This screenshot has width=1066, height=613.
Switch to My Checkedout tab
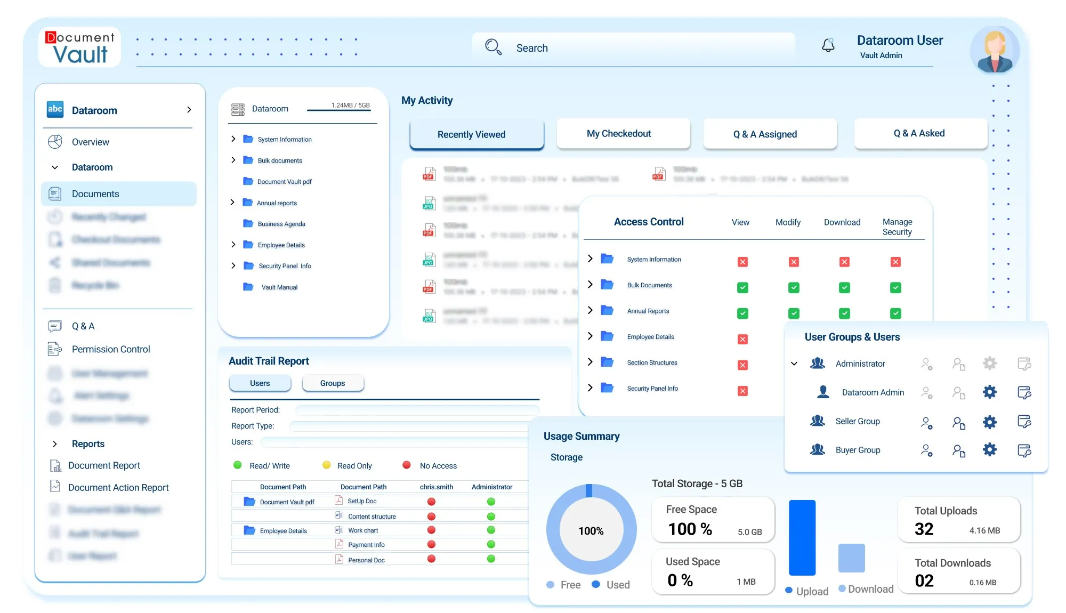point(623,133)
